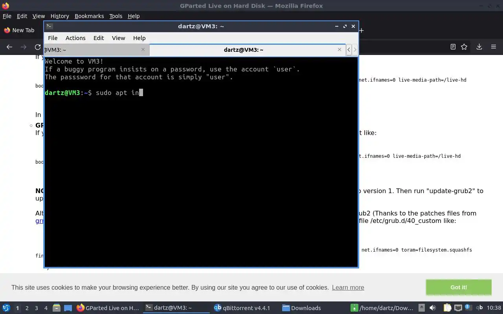Click the show desktop icon in taskbar
Viewport: 503px width, 314px height.
68,308
